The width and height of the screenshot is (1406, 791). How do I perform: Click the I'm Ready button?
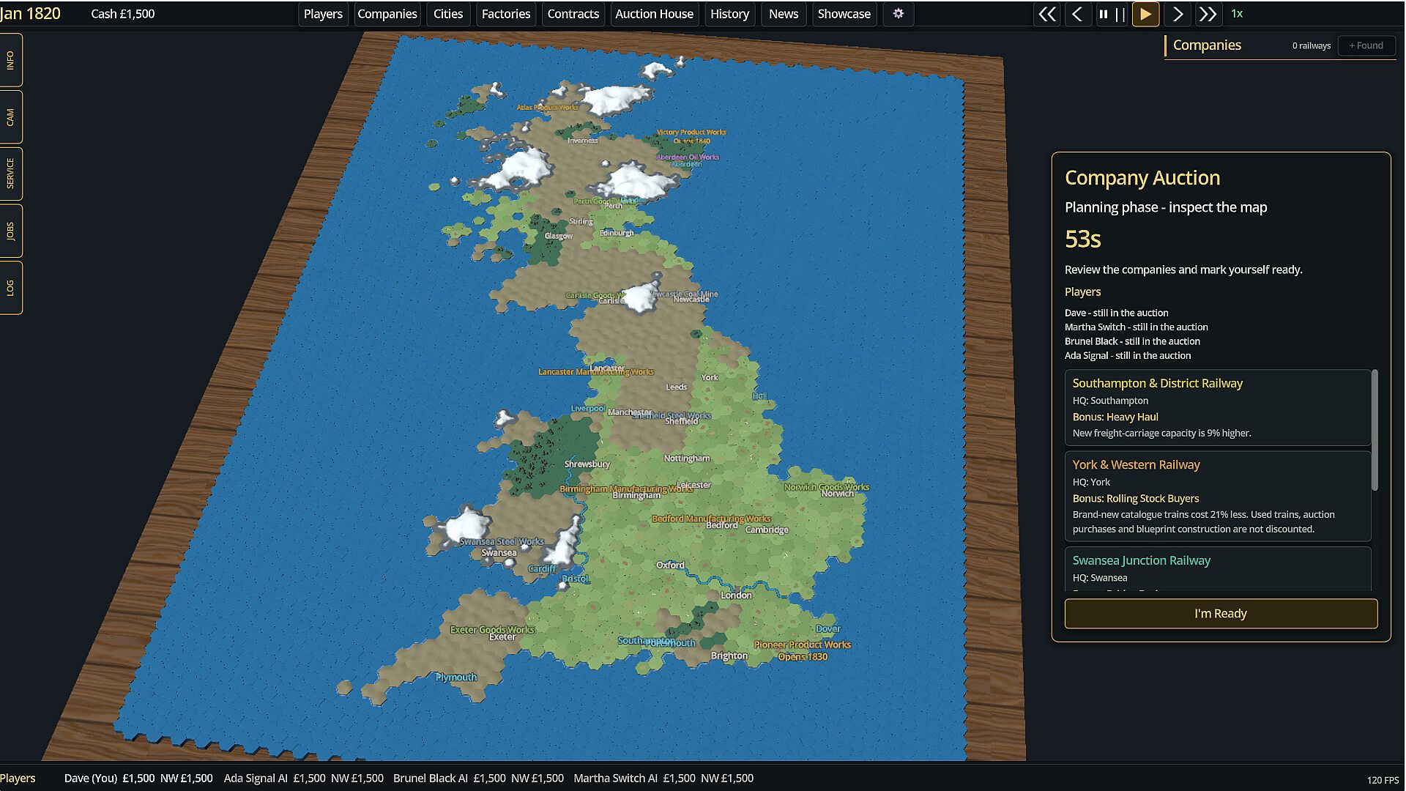(x=1221, y=614)
